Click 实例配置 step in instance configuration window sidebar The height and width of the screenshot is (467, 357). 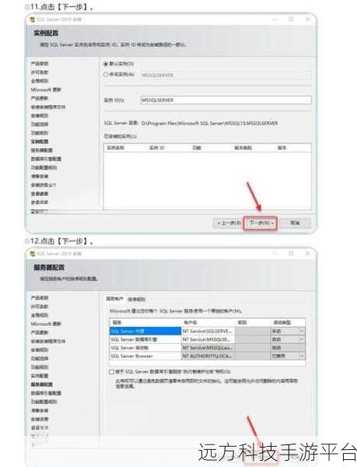pos(40,142)
